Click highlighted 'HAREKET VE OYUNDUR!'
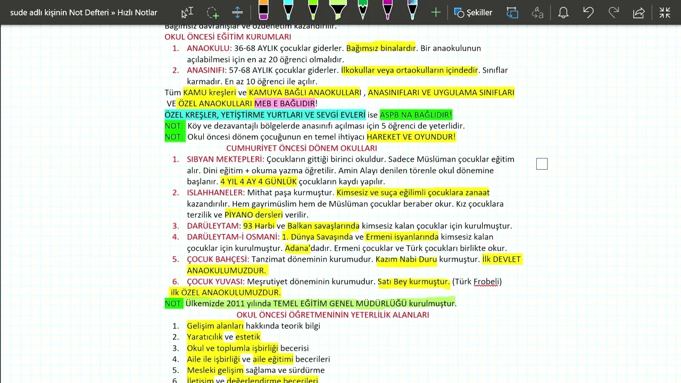681x383 pixels. tap(411, 137)
